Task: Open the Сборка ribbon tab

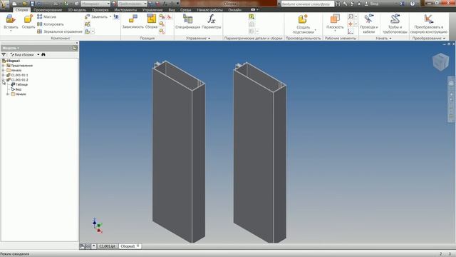Action: click(21, 10)
